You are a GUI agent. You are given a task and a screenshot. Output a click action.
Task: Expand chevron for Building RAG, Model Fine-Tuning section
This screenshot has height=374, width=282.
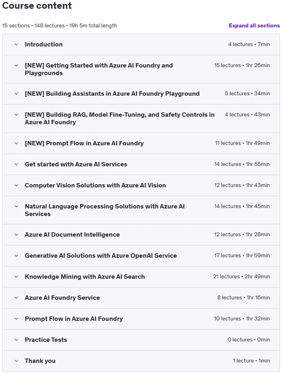tap(16, 114)
